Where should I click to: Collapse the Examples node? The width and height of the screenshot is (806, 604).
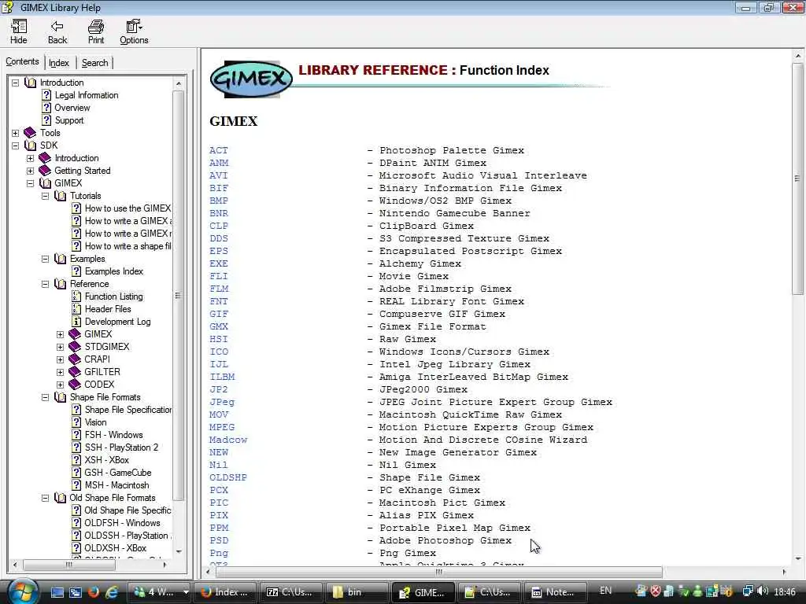click(x=45, y=259)
